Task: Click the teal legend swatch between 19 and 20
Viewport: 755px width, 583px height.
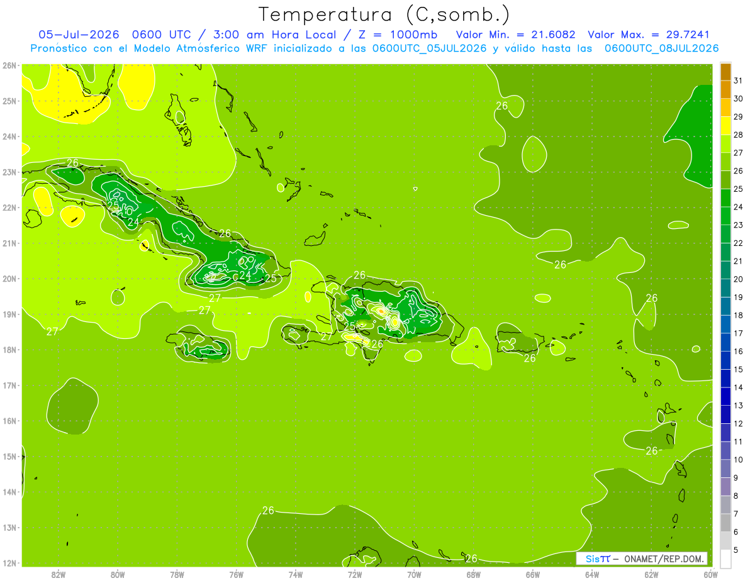Action: point(725,288)
